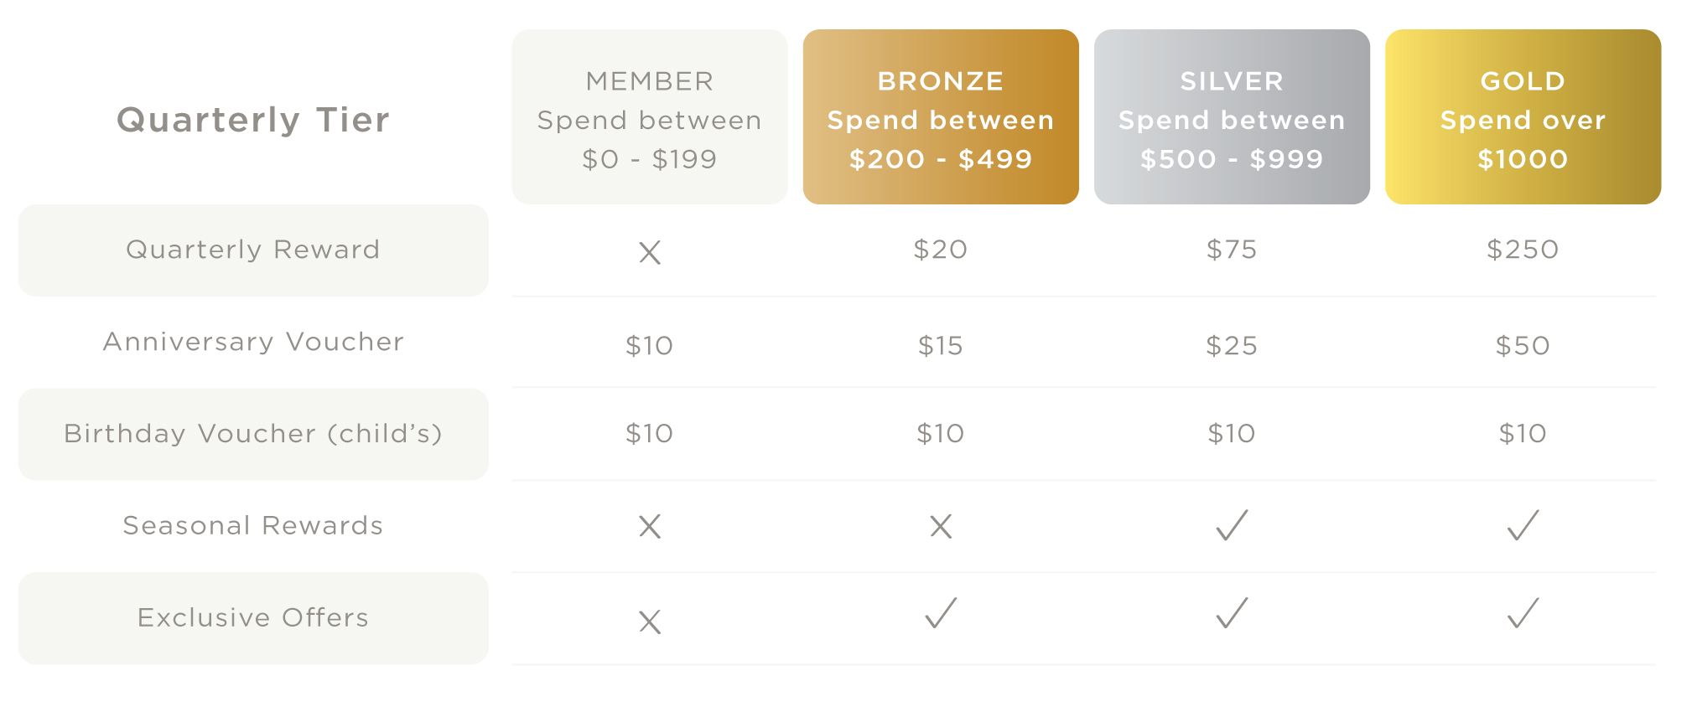Click the $250 Gold quarterly reward value
This screenshot has height=712, width=1692.
[x=1523, y=250]
